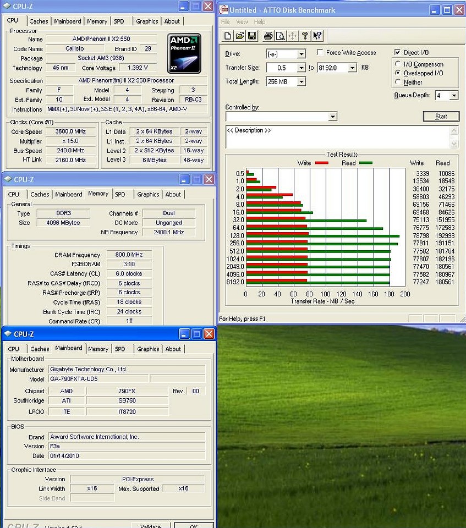The height and width of the screenshot is (528, 466).
Task: Click the ATTO Disk Benchmark title bar icon
Action: click(x=224, y=10)
